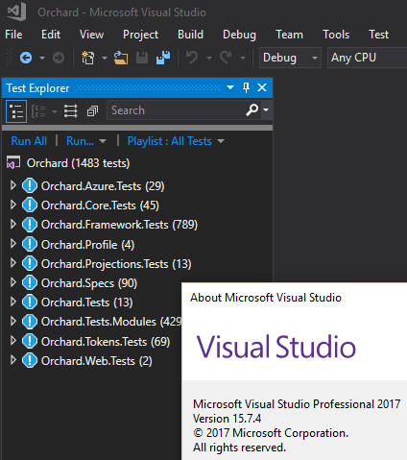The height and width of the screenshot is (460, 407).
Task: Expand the Orchard.Specs node
Action: pos(13,282)
